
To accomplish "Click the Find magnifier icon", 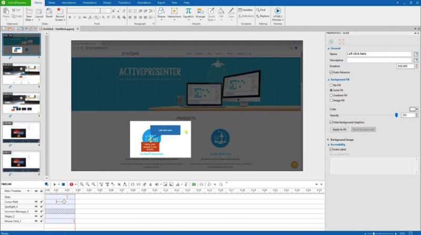I will 258,10.
